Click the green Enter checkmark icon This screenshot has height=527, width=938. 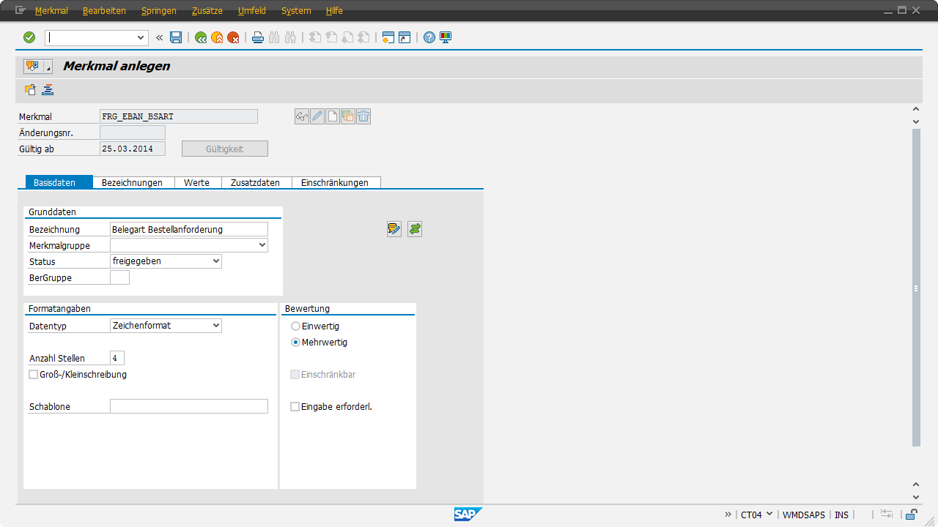pyautogui.click(x=29, y=37)
